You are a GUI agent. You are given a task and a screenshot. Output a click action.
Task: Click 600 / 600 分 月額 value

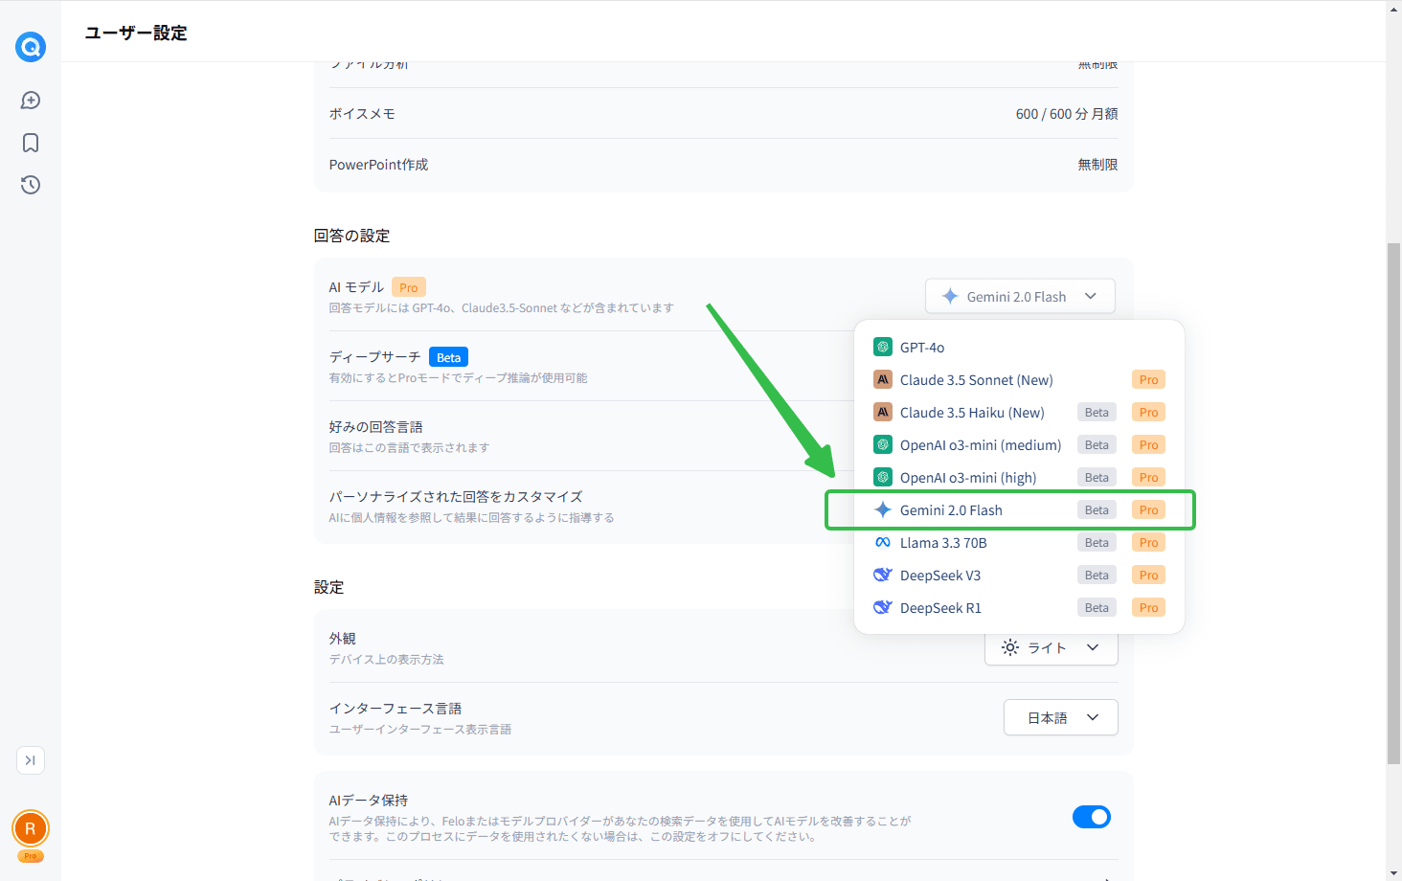pos(1067,114)
